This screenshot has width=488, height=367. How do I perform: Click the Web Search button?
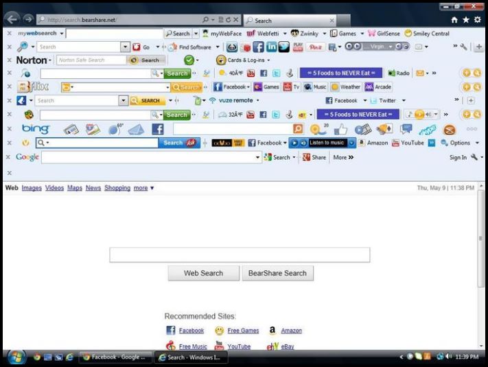pos(204,273)
